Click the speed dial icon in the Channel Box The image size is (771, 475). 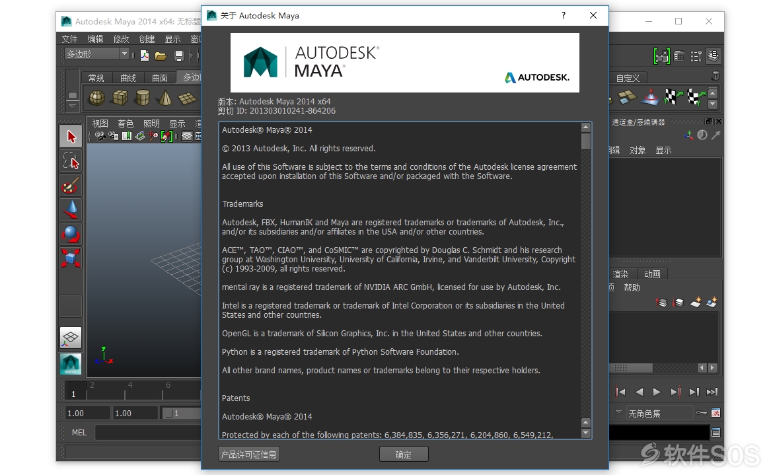702,135
